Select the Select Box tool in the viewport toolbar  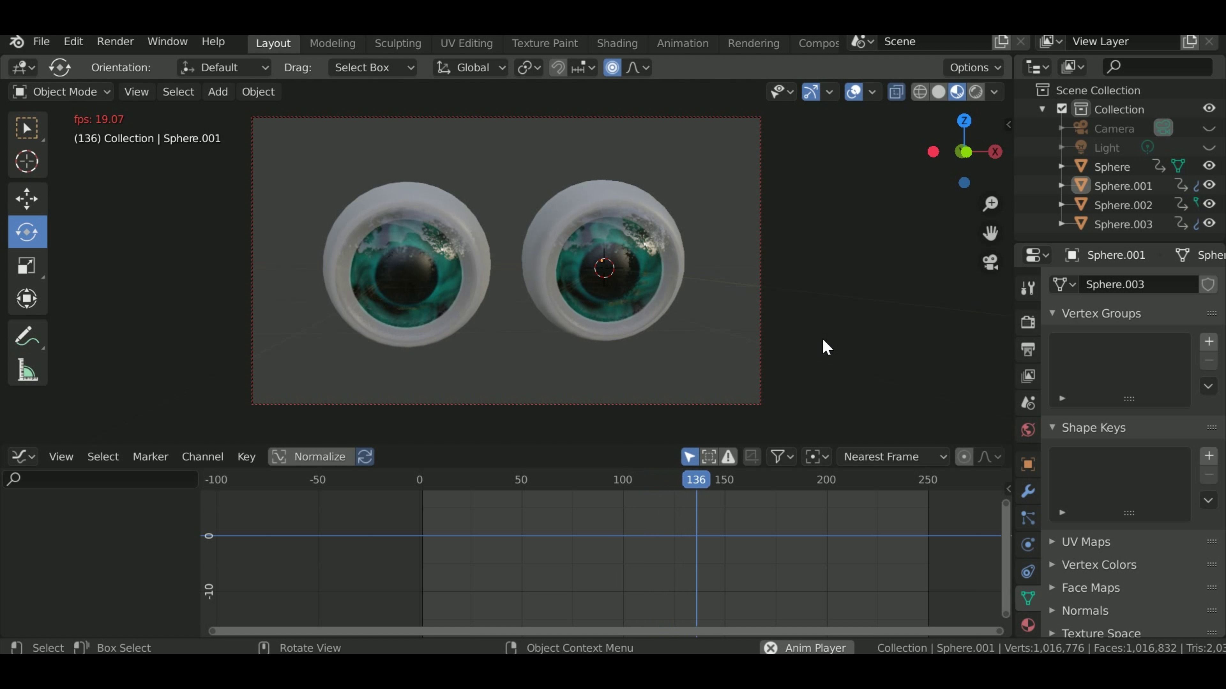point(27,128)
